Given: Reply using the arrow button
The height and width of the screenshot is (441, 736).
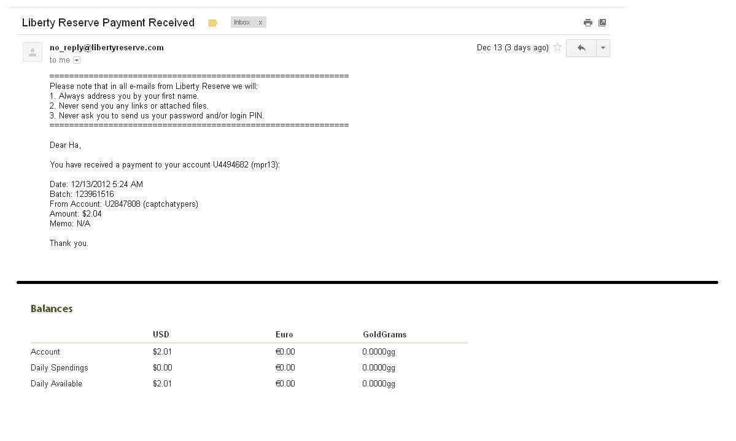Looking at the screenshot, I should tap(581, 48).
